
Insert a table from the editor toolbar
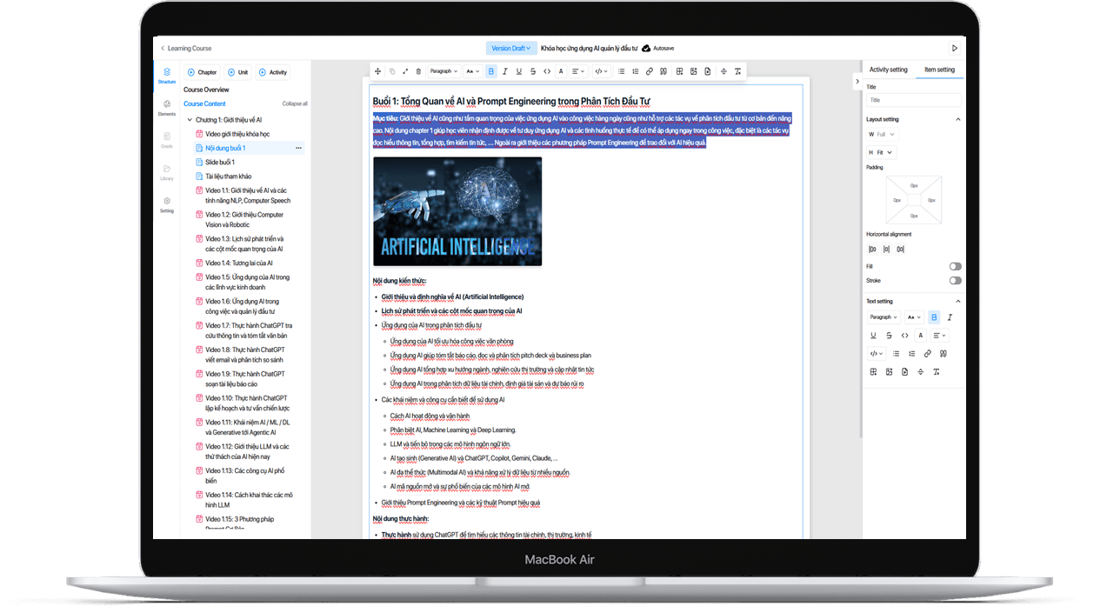click(680, 71)
